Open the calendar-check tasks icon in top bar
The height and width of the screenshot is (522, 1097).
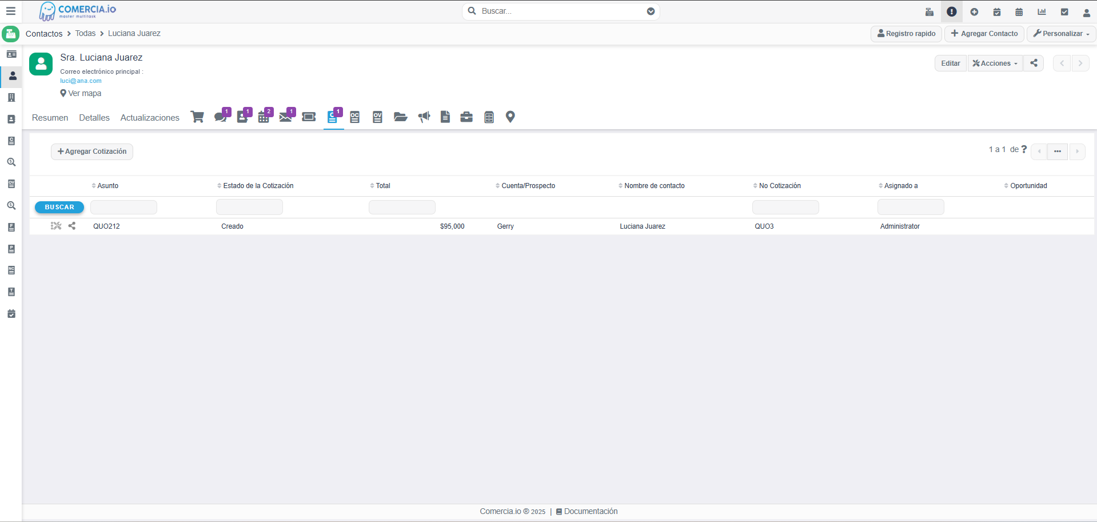997,11
